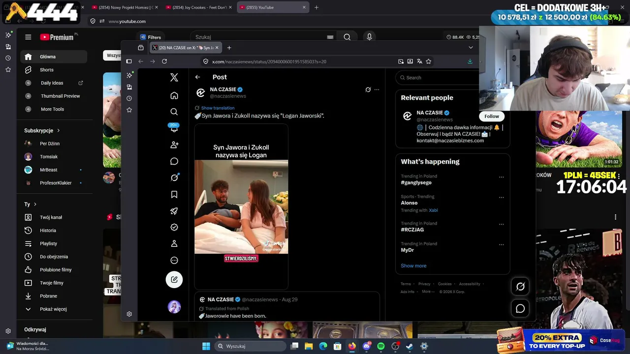This screenshot has width=630, height=354.
Task: Open more options for MyDr trend
Action: [x=502, y=244]
